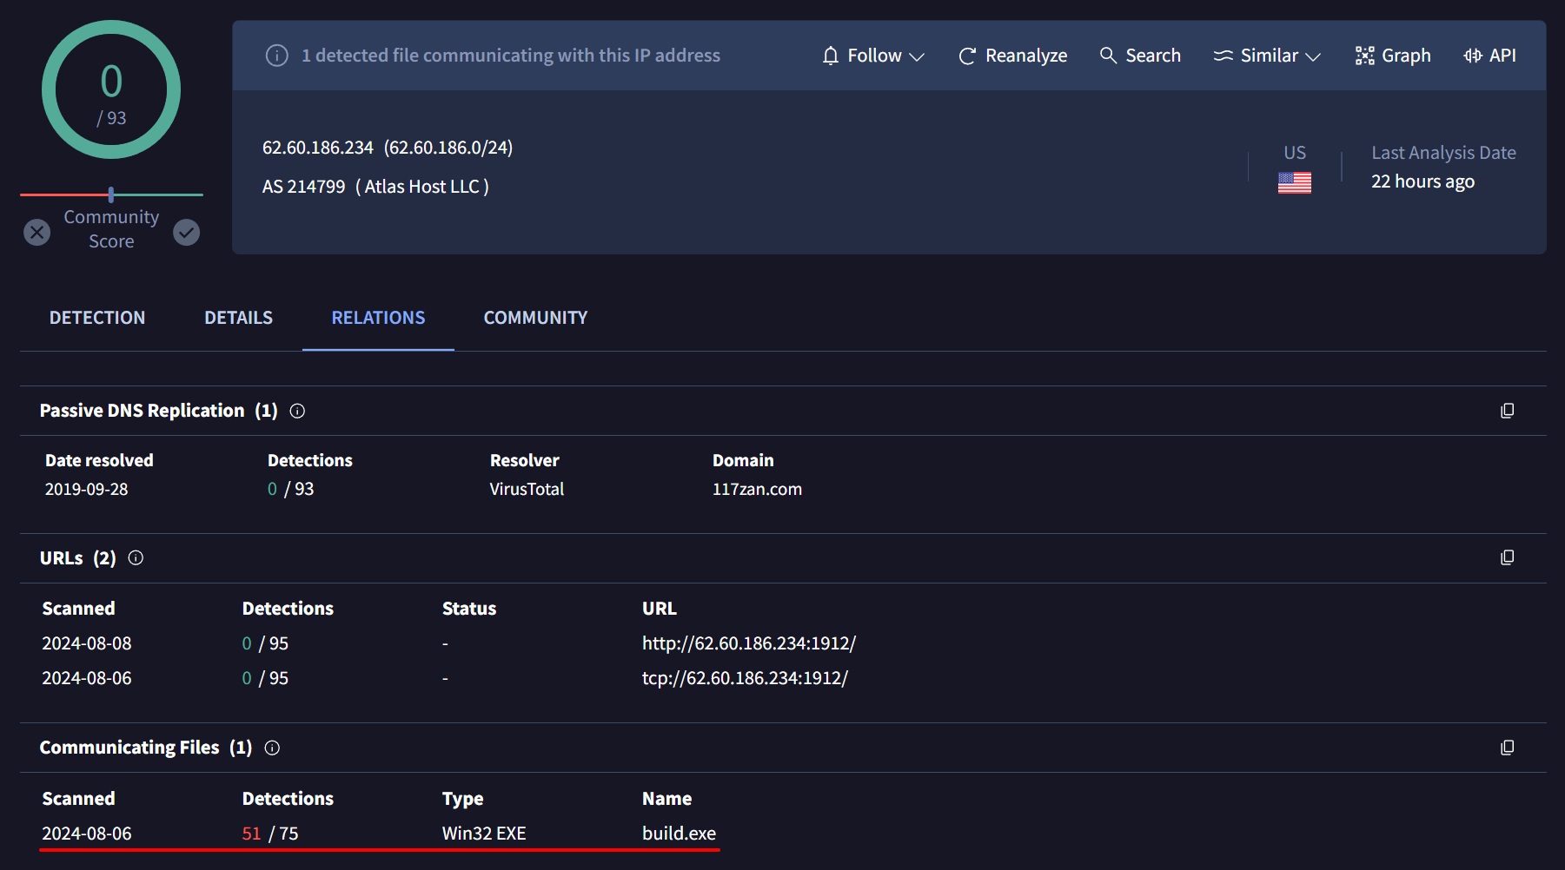Open the API option in toolbar
Viewport: 1565px width, 870px height.
[1489, 56]
